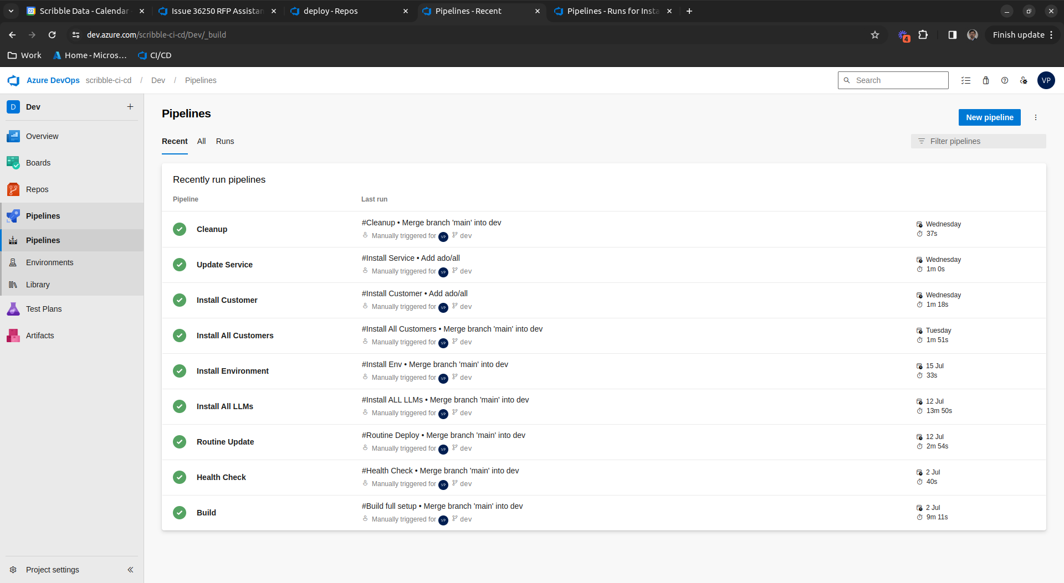Click New pipeline button
This screenshot has width=1064, height=583.
[x=990, y=117]
